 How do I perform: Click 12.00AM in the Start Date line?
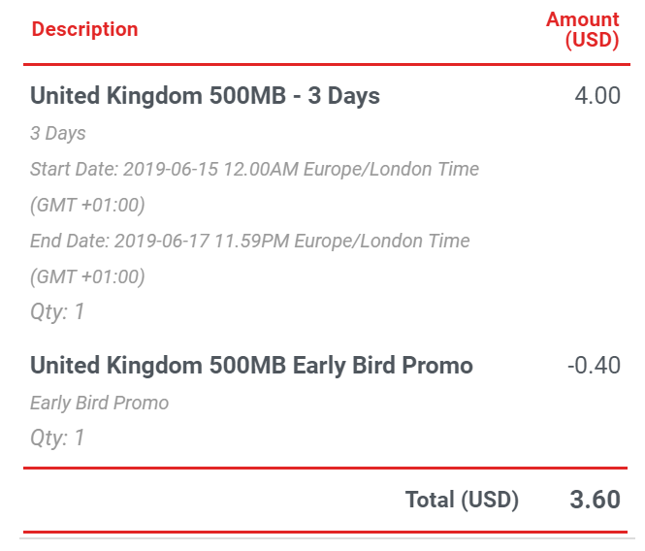pyautogui.click(x=261, y=169)
